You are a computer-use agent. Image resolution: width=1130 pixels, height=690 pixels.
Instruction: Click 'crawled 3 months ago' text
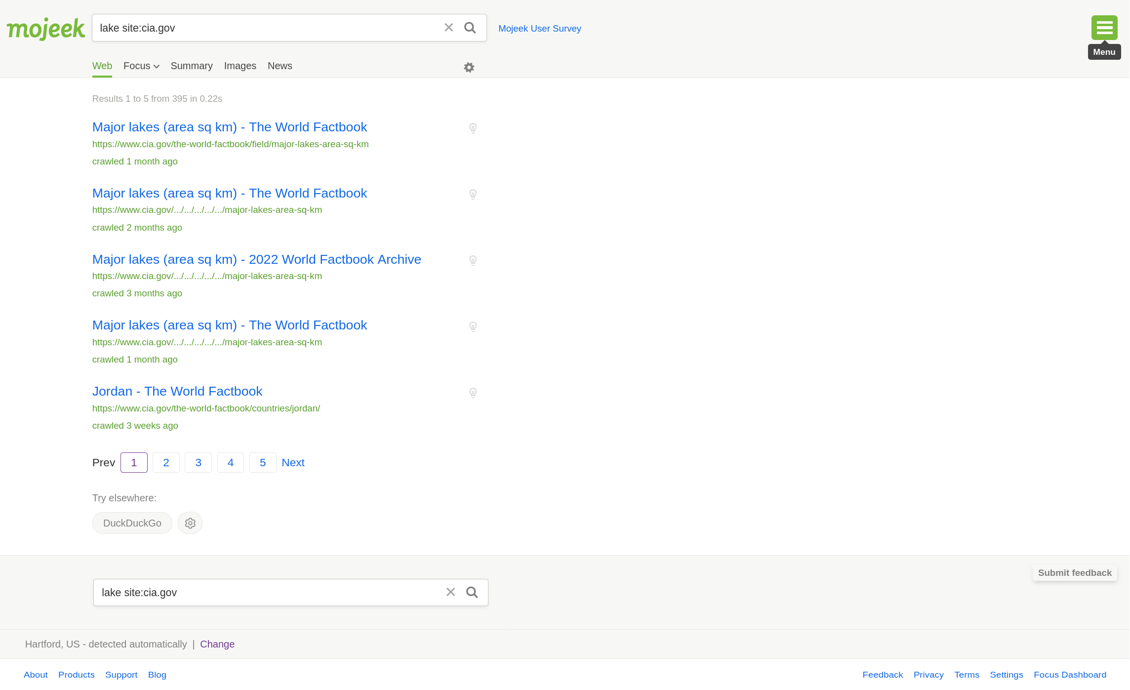click(x=137, y=293)
